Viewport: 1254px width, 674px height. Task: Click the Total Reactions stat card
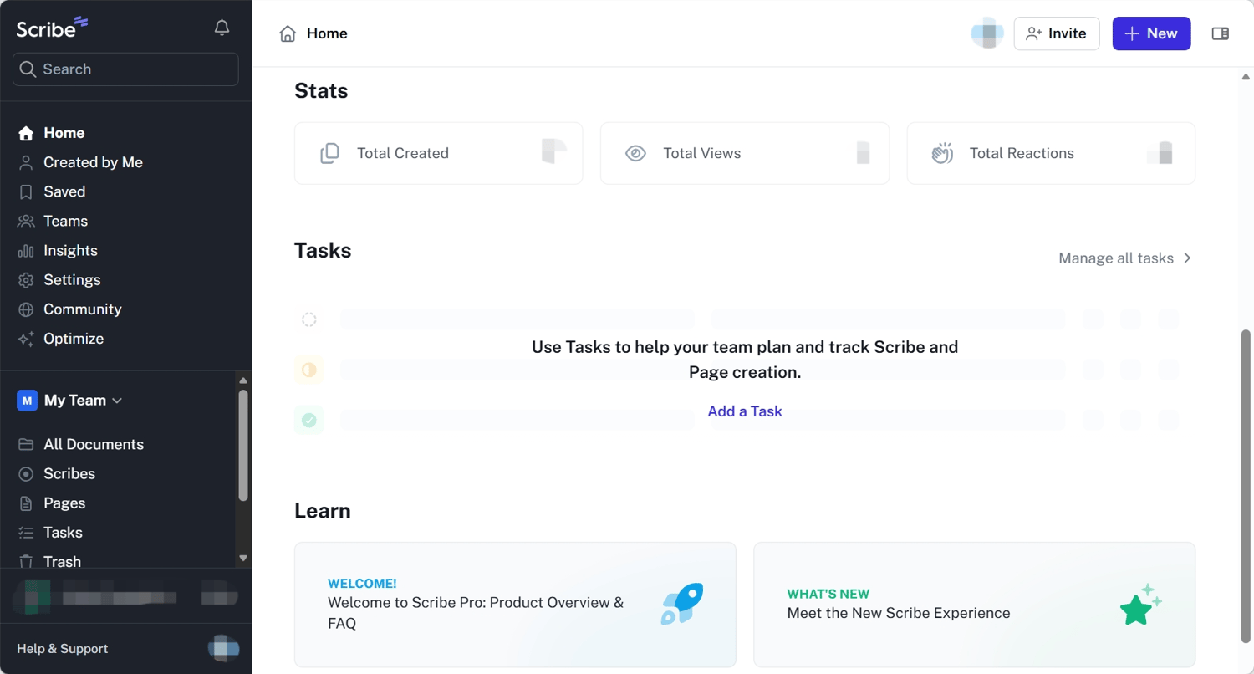[x=1050, y=153]
